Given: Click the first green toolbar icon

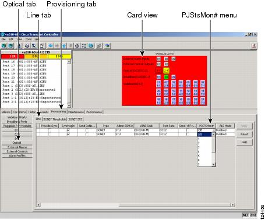Looking at the screenshot, I should click(x=4, y=46).
